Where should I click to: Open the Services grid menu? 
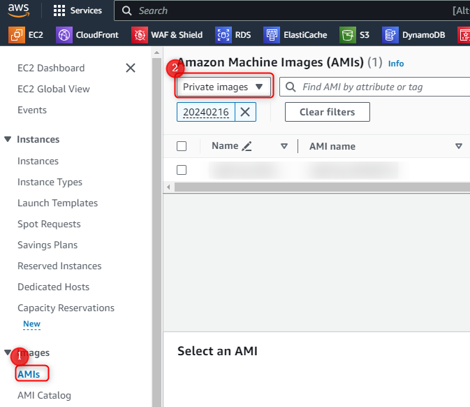pos(59,10)
